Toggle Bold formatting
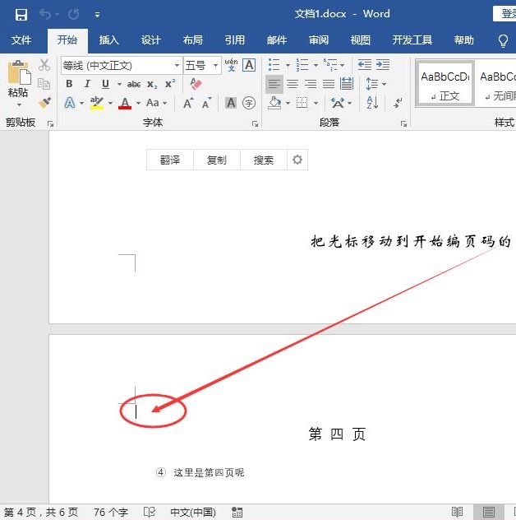516x520 pixels. click(69, 84)
